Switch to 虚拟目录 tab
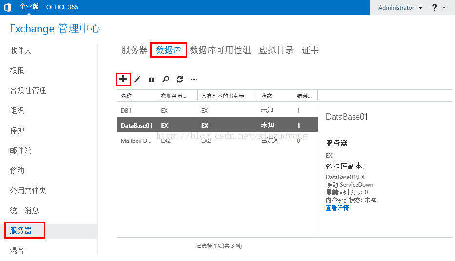 276,50
